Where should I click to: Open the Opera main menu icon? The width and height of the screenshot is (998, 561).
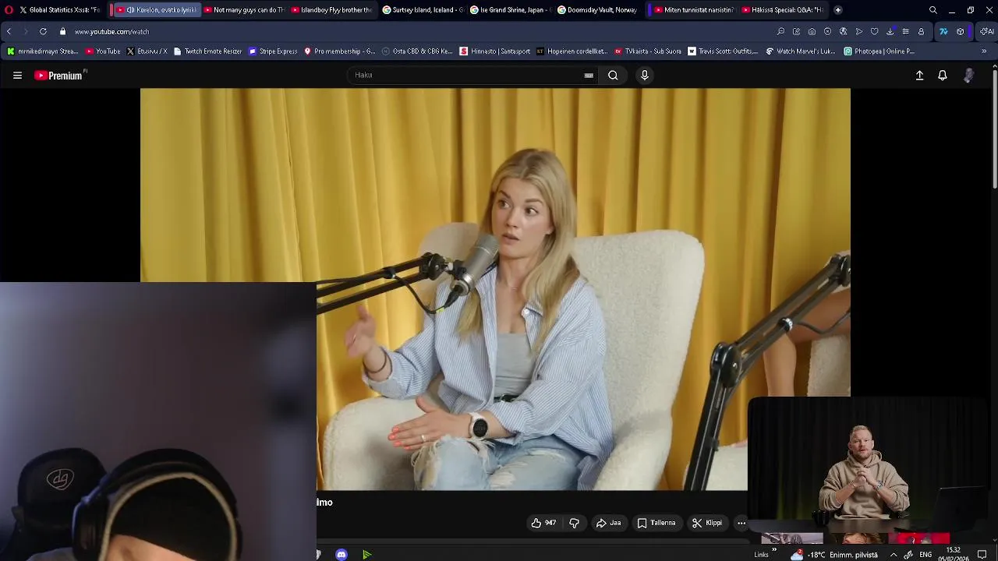click(x=9, y=10)
